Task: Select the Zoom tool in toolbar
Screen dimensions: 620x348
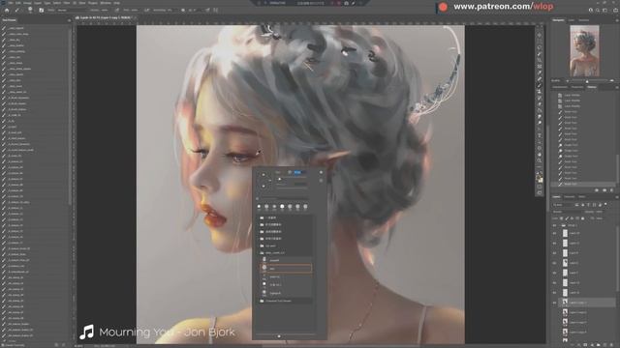Action: pos(540,160)
